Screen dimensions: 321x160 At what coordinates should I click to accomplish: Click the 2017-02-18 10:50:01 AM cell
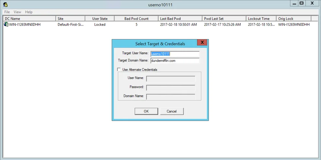pyautogui.click(x=179, y=24)
